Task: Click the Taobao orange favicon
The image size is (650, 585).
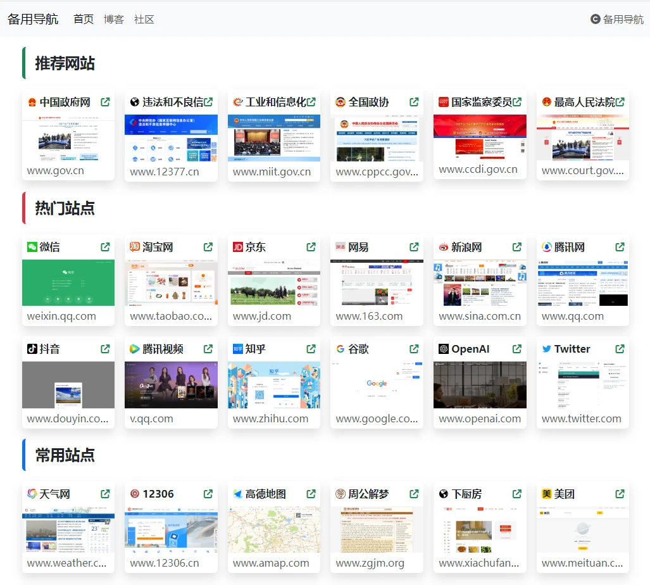Action: pos(135,247)
